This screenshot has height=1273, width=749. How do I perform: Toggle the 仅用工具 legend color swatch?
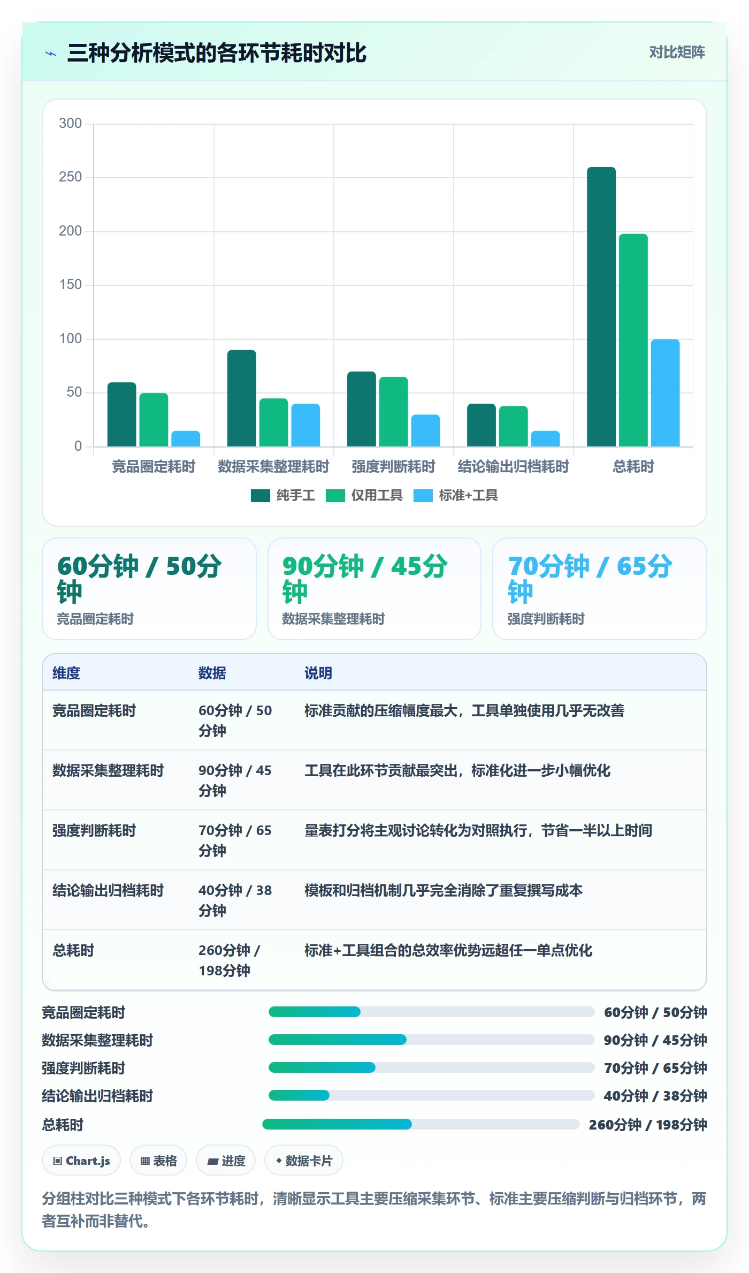(x=335, y=496)
